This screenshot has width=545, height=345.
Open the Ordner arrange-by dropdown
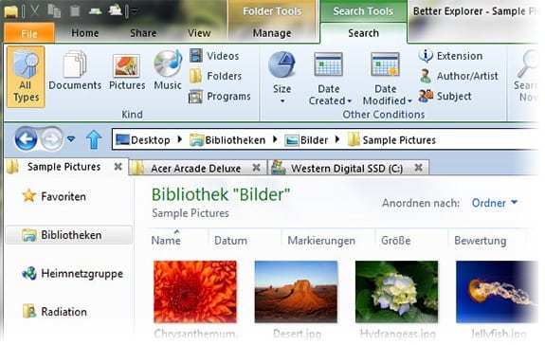click(x=494, y=203)
